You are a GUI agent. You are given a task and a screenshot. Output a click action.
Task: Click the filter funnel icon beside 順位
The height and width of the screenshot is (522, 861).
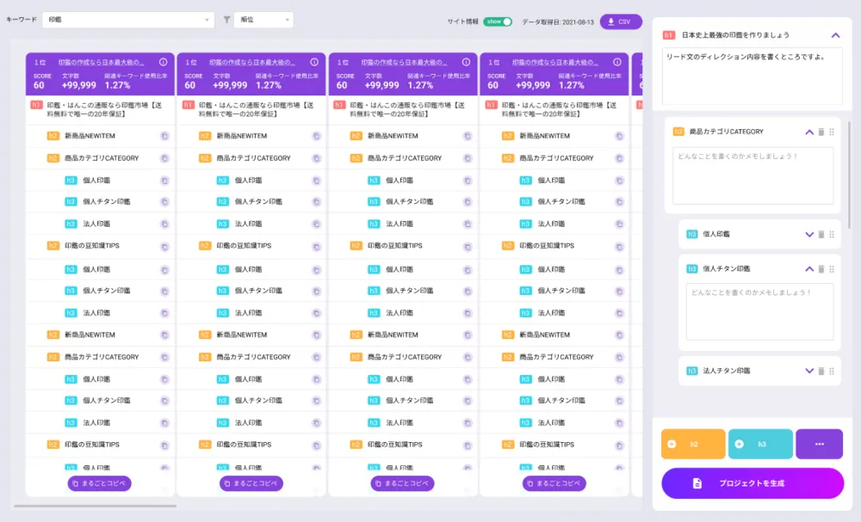click(226, 20)
